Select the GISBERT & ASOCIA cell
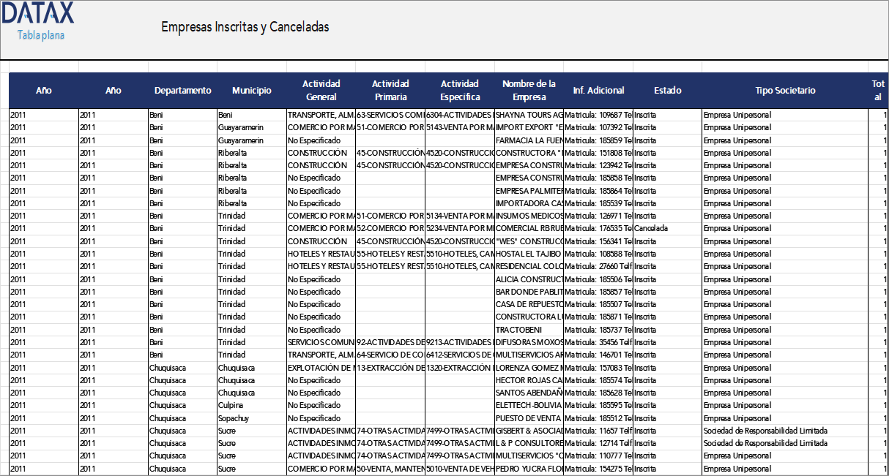This screenshot has width=889, height=476. point(529,431)
